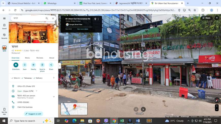Switch to the Menu tab
The width and height of the screenshot is (221, 124).
pyautogui.click(x=27, y=58)
